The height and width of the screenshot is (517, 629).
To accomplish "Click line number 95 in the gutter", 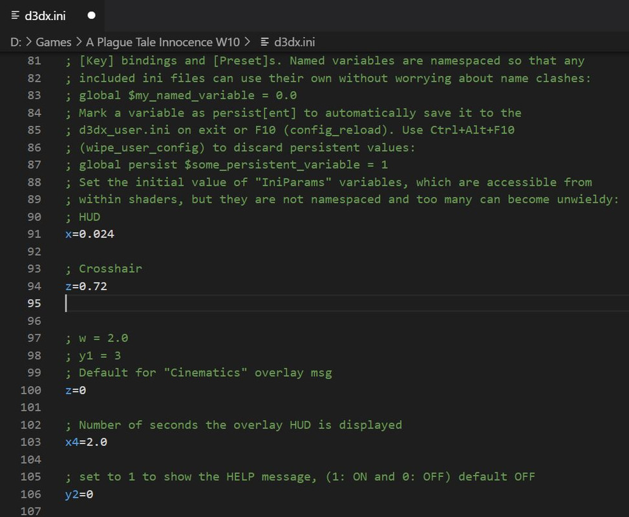I will (x=34, y=304).
